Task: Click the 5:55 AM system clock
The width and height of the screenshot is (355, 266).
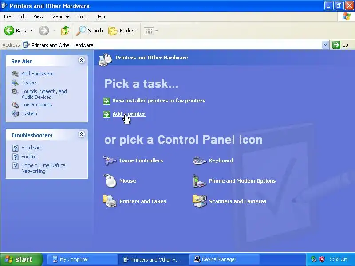Action: (x=339, y=259)
